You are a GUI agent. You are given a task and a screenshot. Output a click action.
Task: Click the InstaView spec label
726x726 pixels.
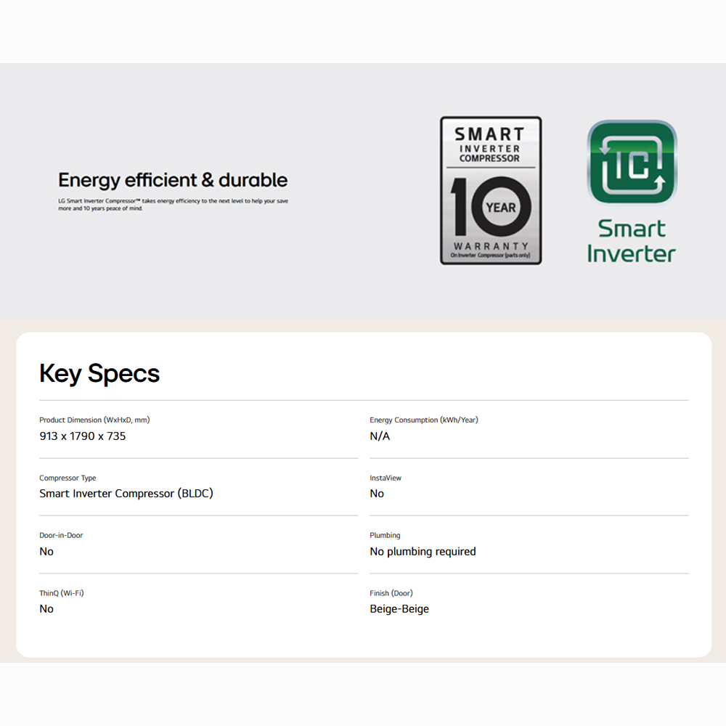[x=386, y=478]
